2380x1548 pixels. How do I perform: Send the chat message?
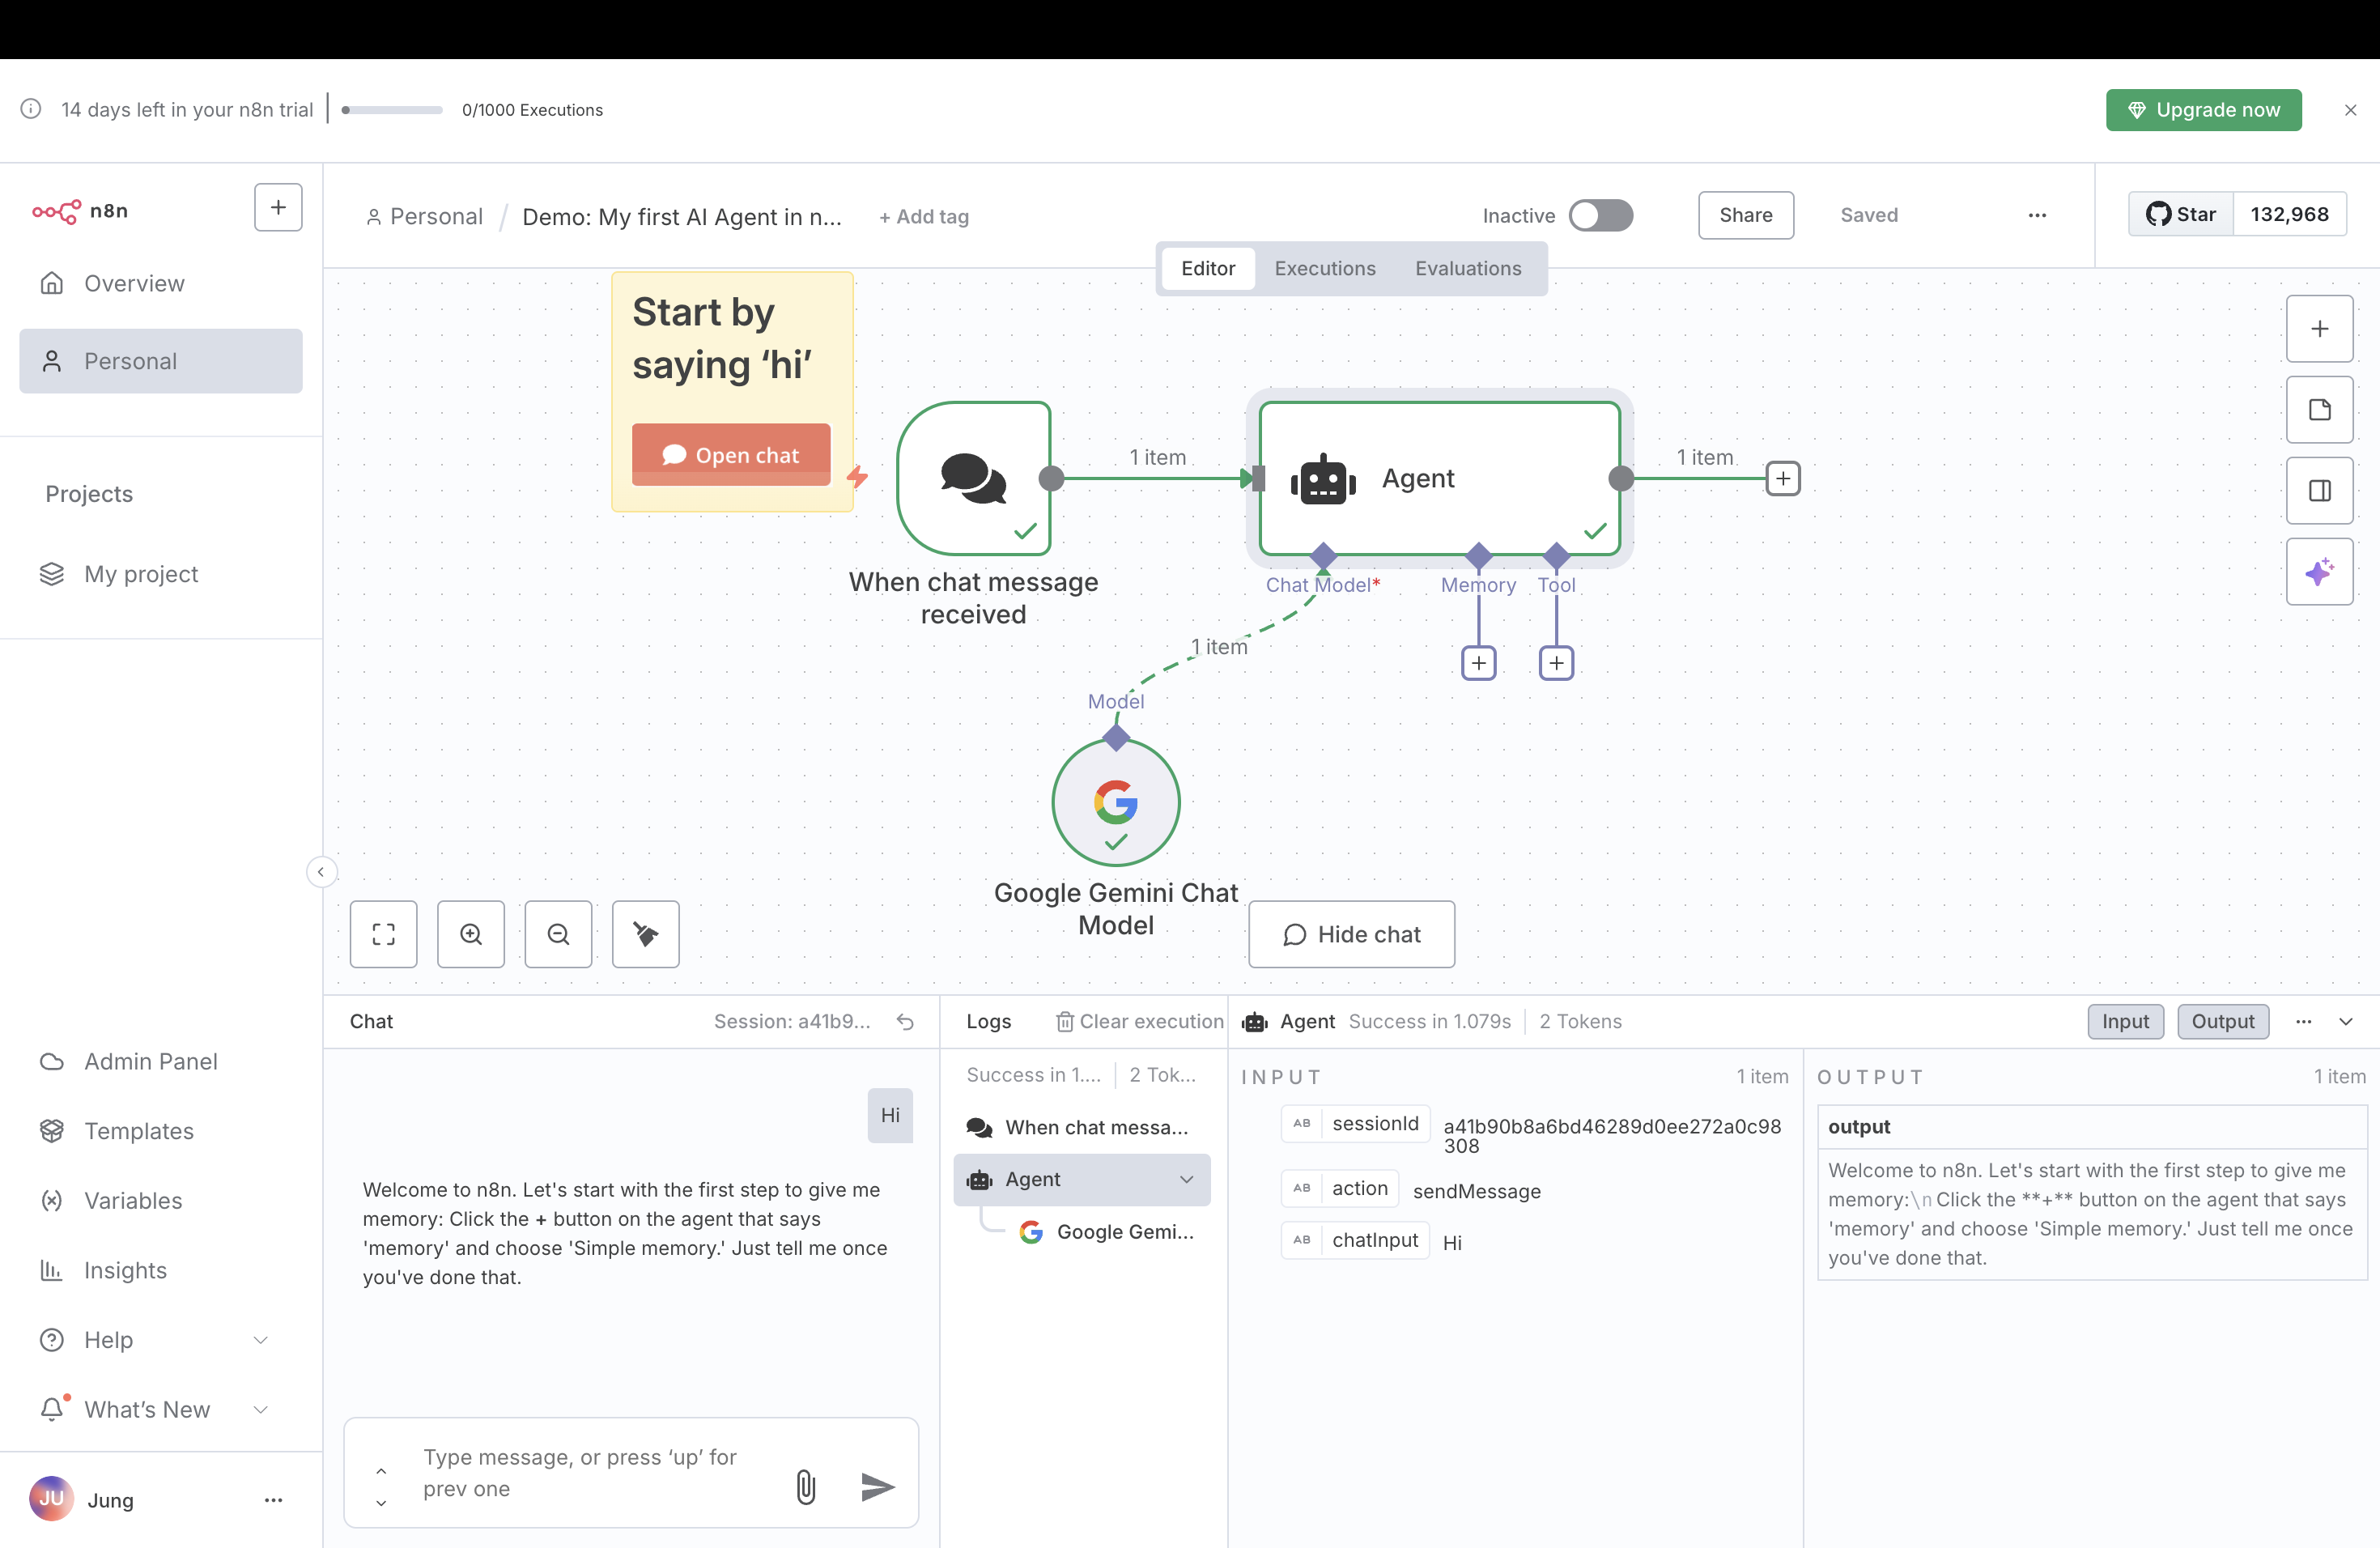click(x=877, y=1487)
